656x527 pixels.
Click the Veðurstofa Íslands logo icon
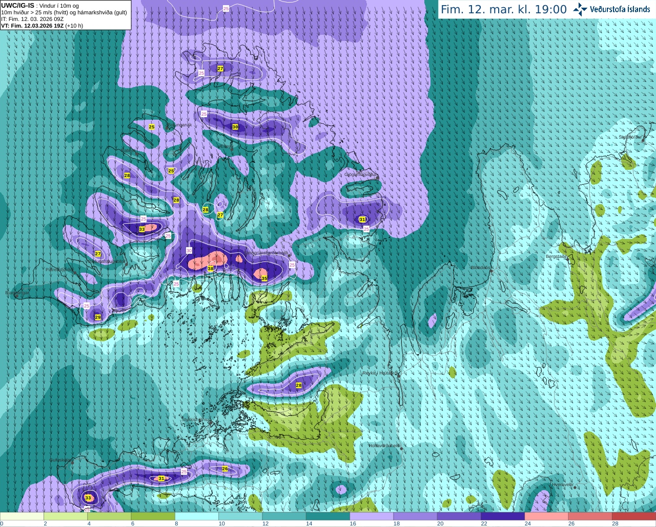tap(580, 9)
